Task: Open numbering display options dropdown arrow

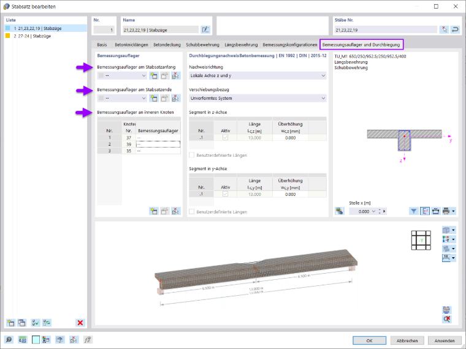Action: coord(453,258)
